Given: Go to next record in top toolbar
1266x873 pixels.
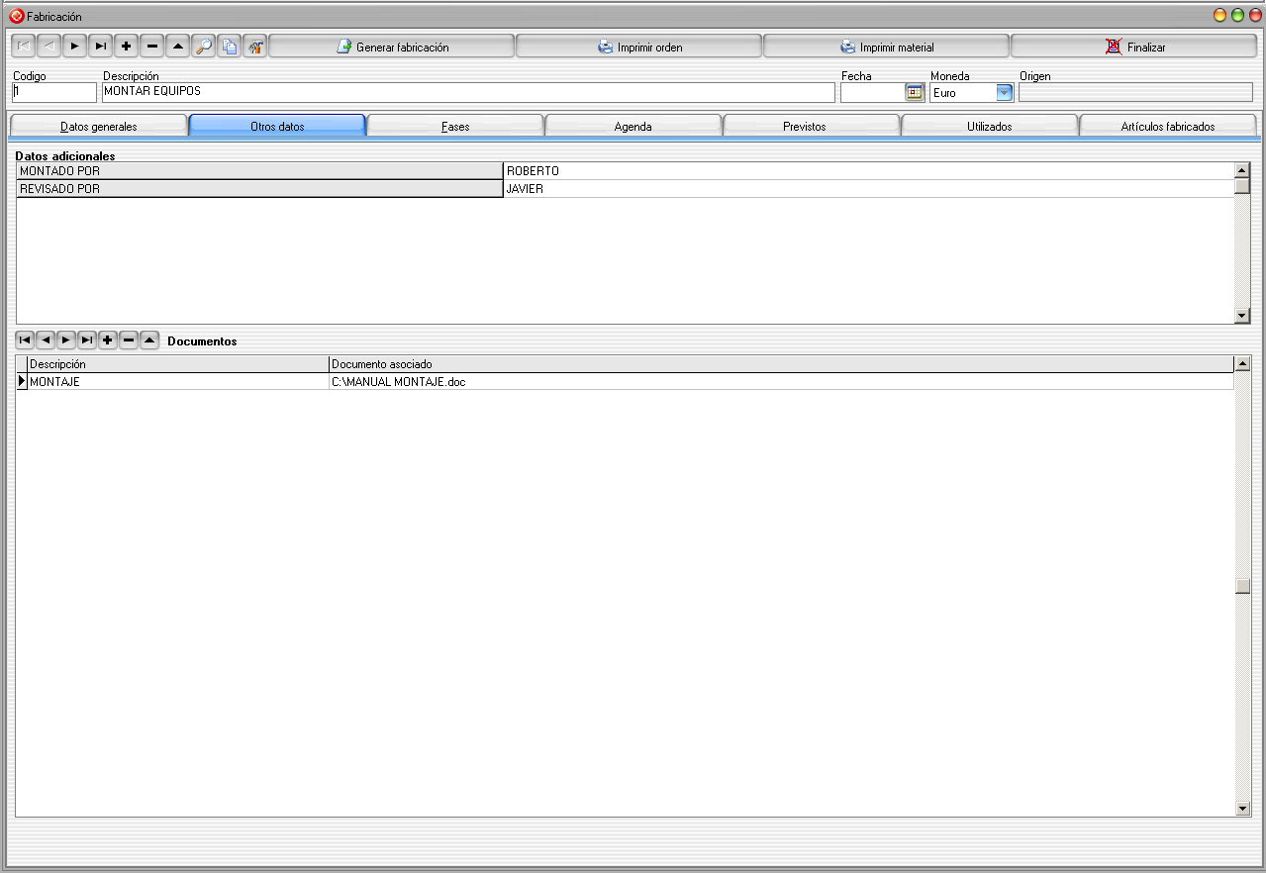Looking at the screenshot, I should pyautogui.click(x=74, y=47).
